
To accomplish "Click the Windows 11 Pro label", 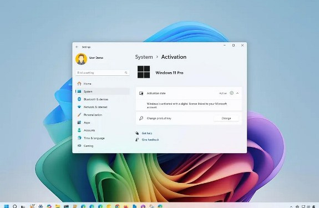I will point(169,73).
